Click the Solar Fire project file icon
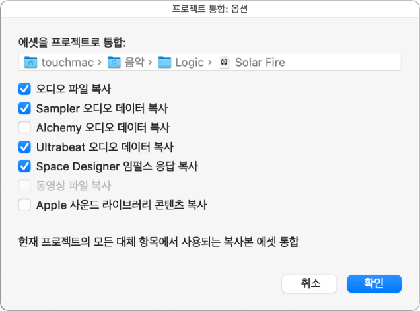 [225, 63]
